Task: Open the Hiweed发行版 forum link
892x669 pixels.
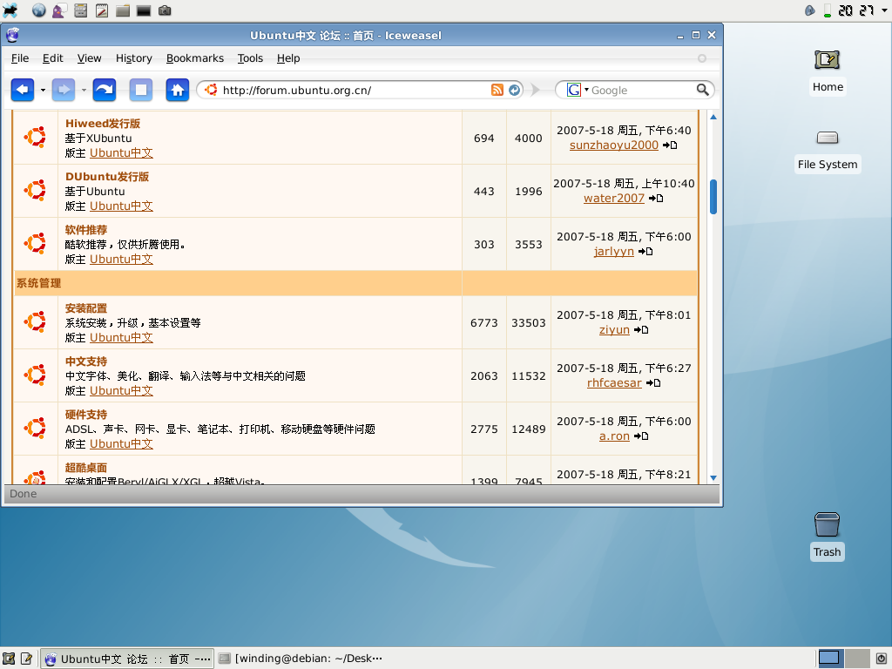Action: coord(103,124)
